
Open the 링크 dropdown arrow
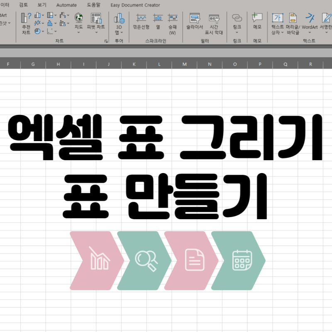(237, 32)
